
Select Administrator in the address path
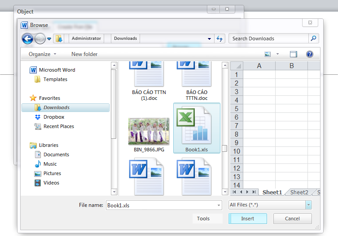[x=86, y=39]
